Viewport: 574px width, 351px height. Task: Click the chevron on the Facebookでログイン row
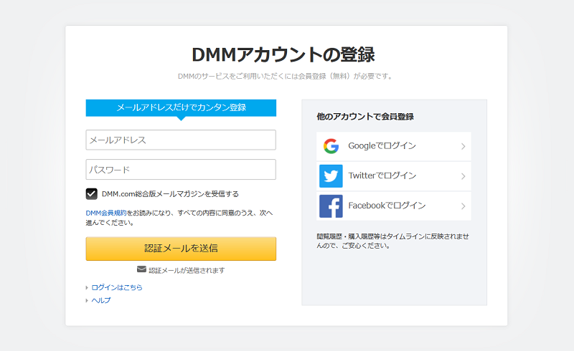pyautogui.click(x=463, y=206)
